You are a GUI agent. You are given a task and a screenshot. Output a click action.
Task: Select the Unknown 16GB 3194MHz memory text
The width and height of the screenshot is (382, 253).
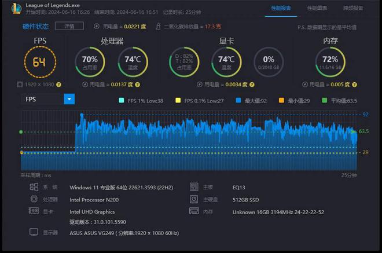pyautogui.click(x=278, y=212)
